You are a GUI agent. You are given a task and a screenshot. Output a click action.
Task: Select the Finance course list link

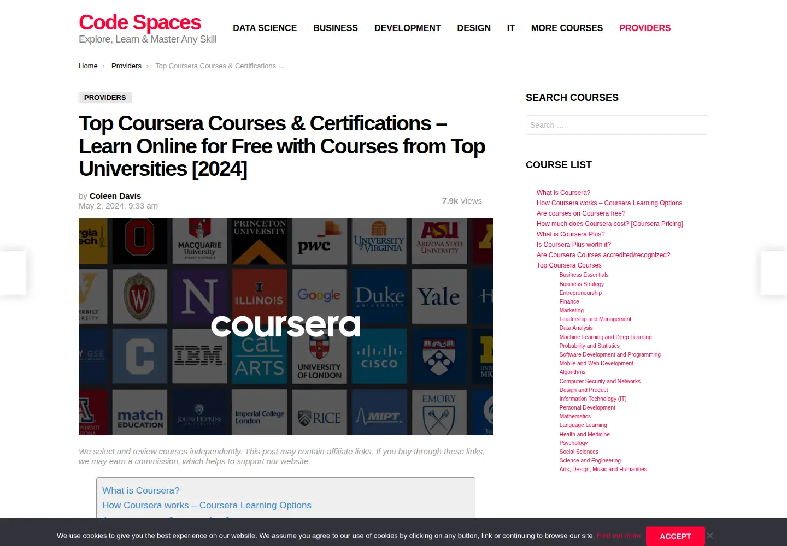(x=569, y=301)
